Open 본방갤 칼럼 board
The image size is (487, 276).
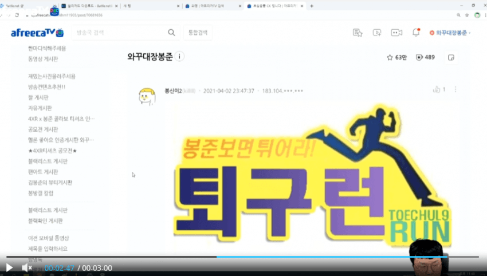coord(41,193)
